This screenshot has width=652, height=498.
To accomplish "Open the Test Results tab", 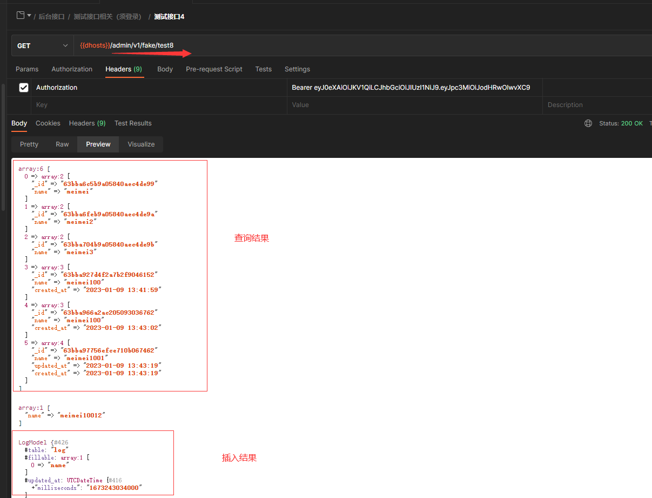I will pyautogui.click(x=133, y=123).
